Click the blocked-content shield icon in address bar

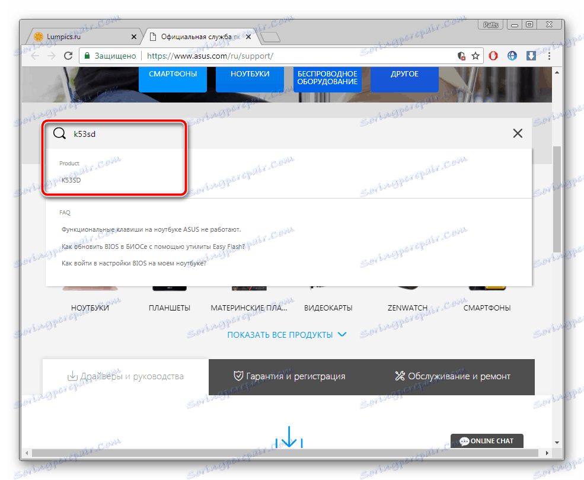tap(461, 56)
